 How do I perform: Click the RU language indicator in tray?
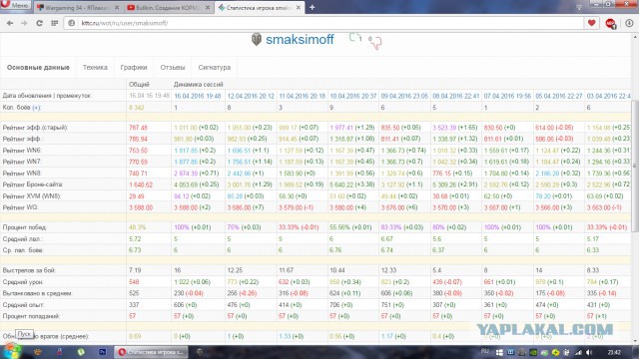485,351
